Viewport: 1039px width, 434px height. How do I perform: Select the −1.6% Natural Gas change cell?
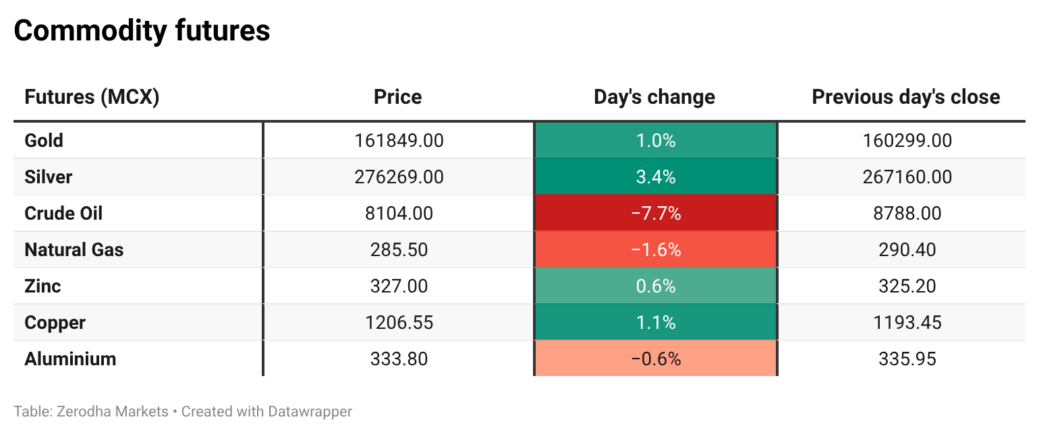tap(655, 250)
